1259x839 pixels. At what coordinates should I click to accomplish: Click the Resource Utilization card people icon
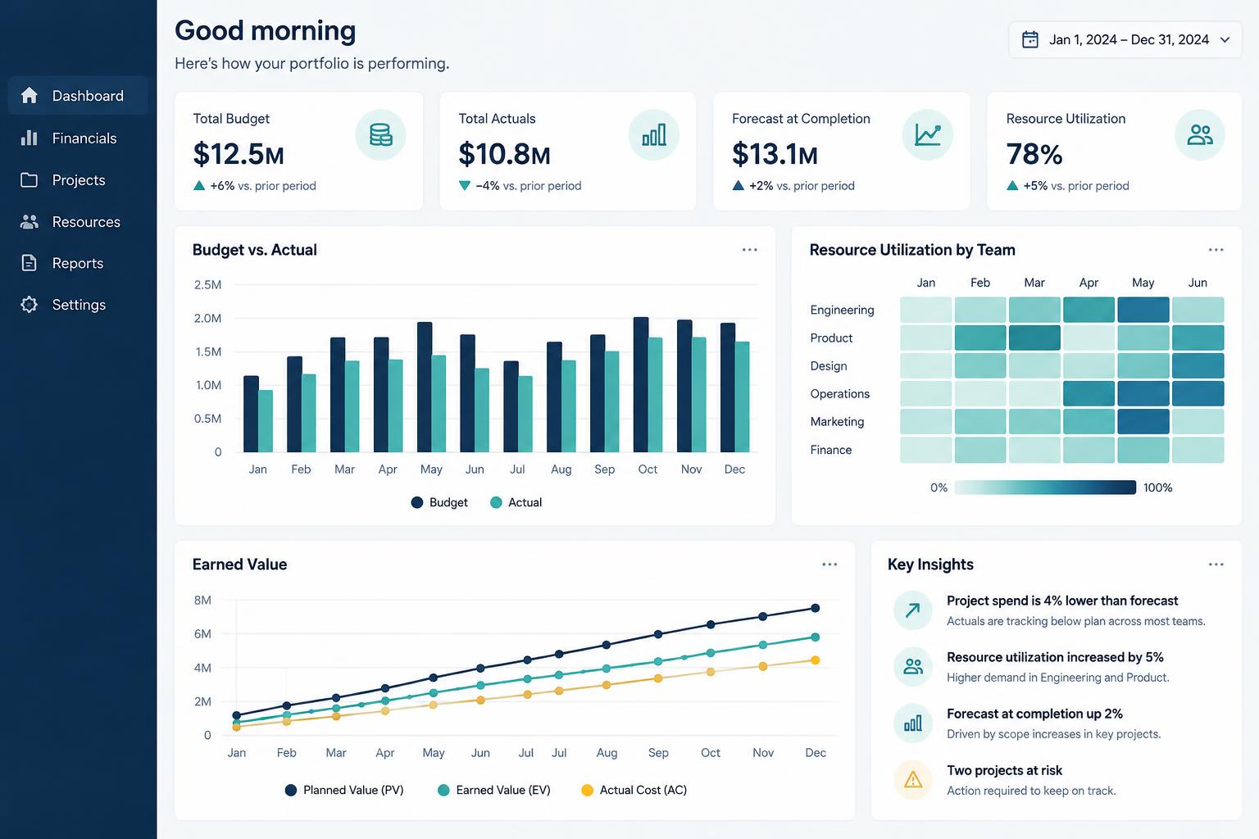point(1200,134)
